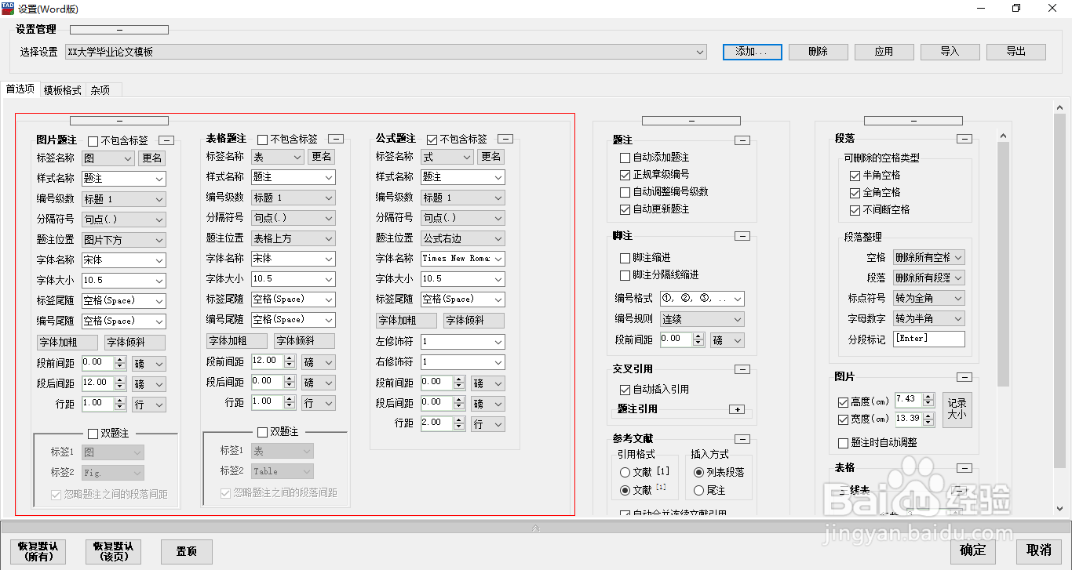The width and height of the screenshot is (1072, 570).
Task: Click the 导入 button
Action: pos(950,52)
